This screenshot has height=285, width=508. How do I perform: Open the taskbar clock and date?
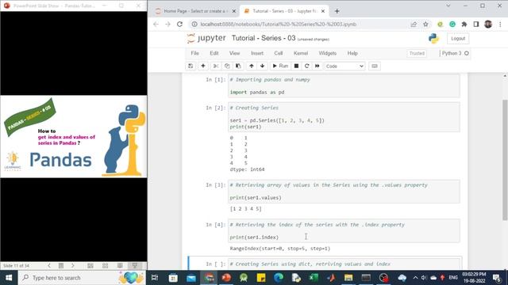coord(474,278)
